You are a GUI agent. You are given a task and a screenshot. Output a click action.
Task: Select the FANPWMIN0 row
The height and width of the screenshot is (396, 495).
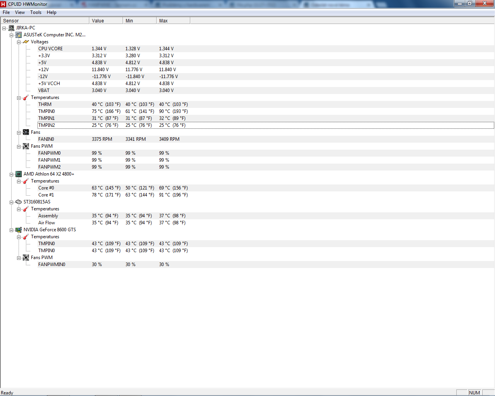pos(266,265)
